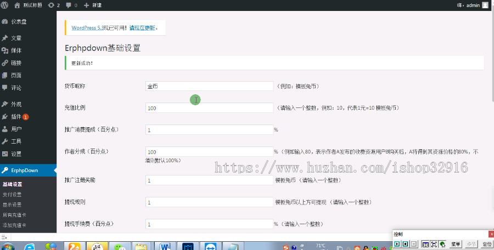The image size is (494, 250).
Task: Click the 充值比例 input field
Action: [209, 107]
